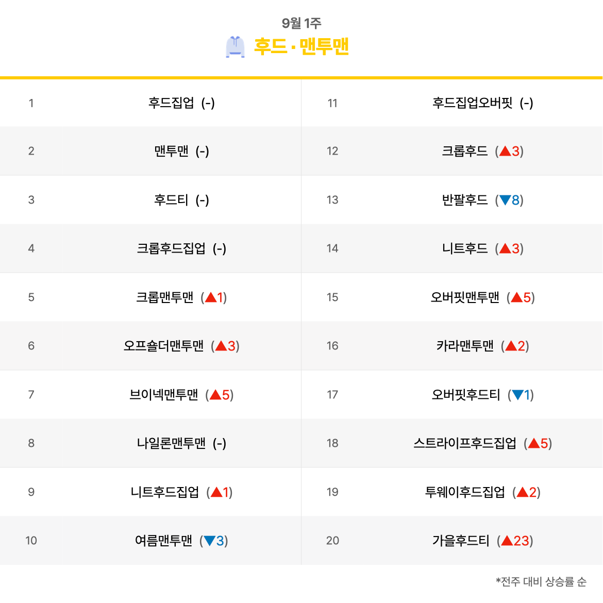The height and width of the screenshot is (603, 603).
Task: Click the hoodie icon beside the title
Action: 235,47
